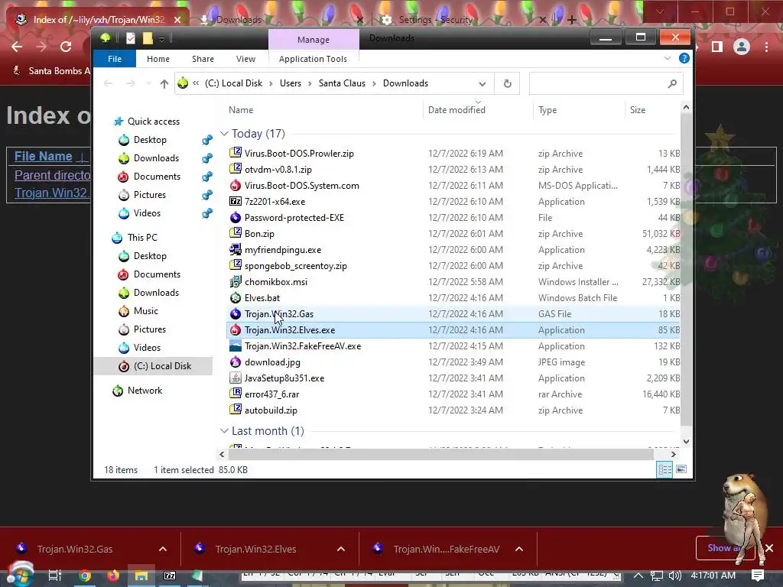Screen dimensions: 783x587
Task: Click the JavaSetup8u351.exe Java icon
Action: [x=236, y=378]
